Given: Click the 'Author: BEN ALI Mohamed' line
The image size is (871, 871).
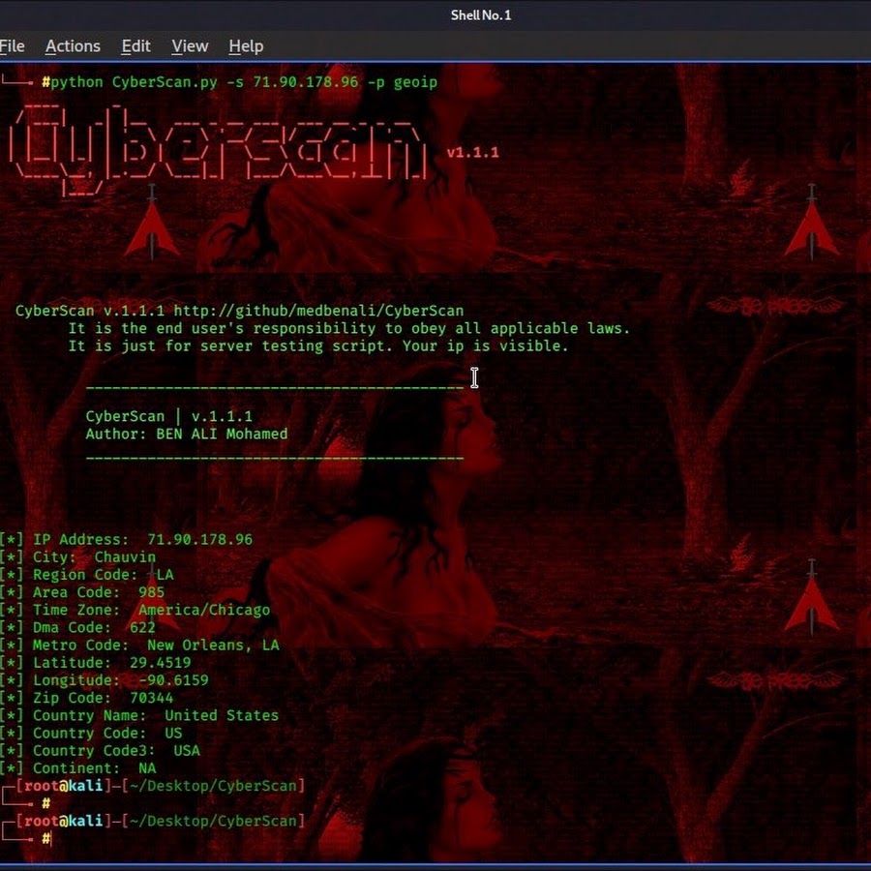Looking at the screenshot, I should 187,434.
